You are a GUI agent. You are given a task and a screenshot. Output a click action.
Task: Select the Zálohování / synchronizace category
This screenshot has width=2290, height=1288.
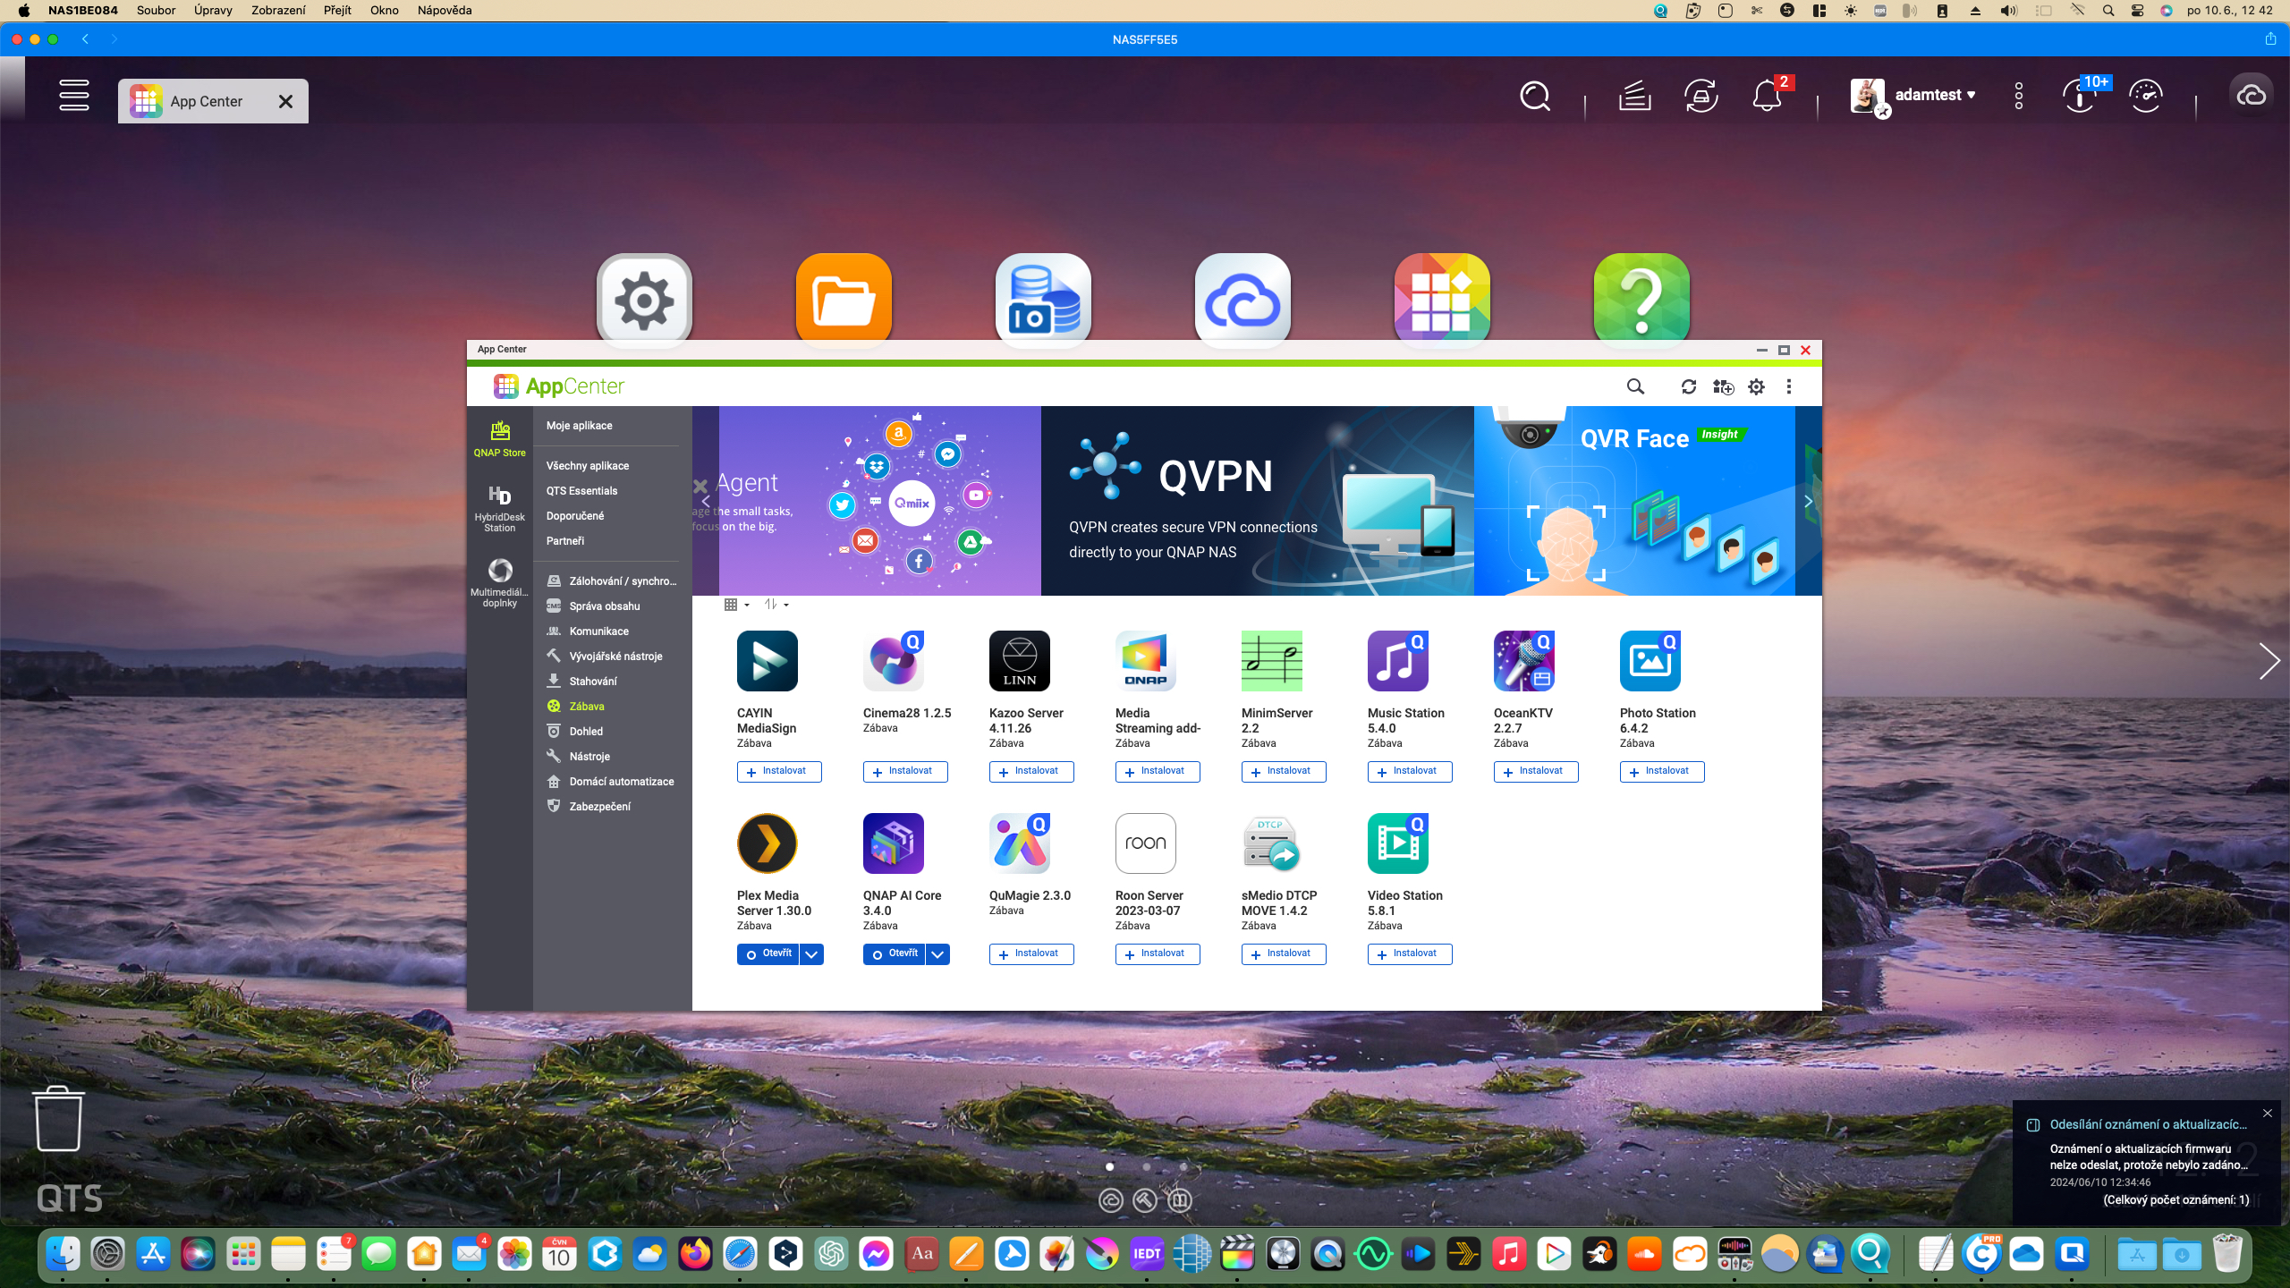tap(622, 580)
